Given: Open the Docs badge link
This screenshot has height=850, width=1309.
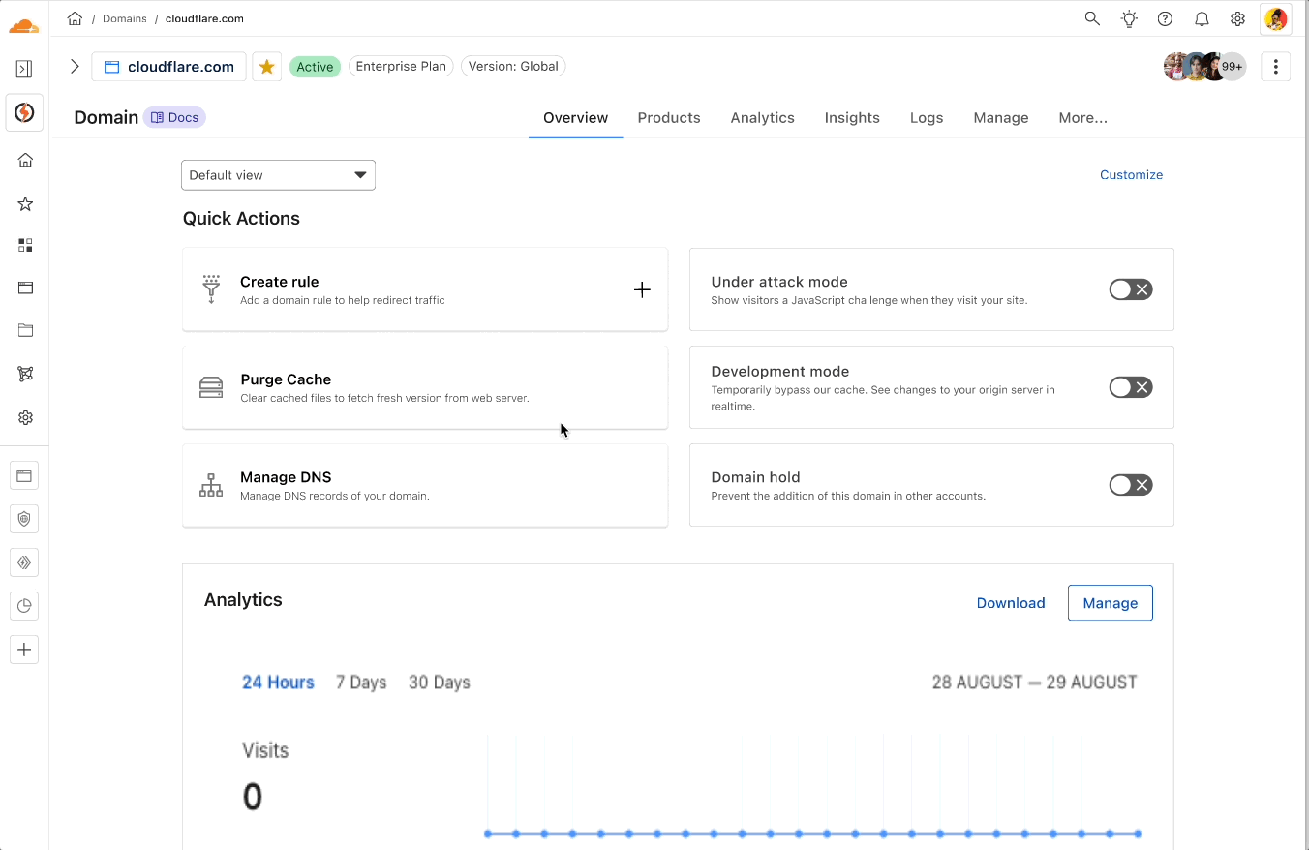Looking at the screenshot, I should pos(175,117).
